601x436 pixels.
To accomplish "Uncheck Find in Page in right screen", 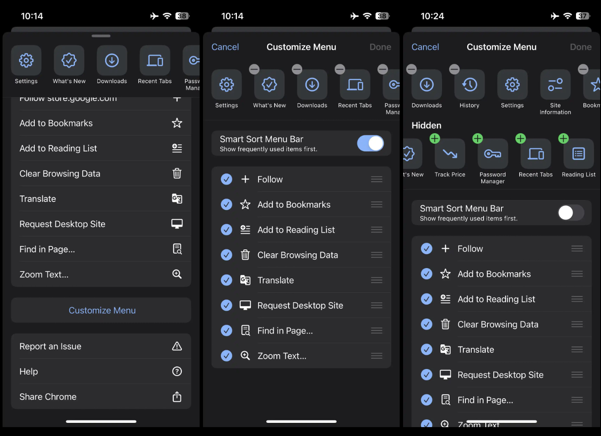I will [x=427, y=400].
